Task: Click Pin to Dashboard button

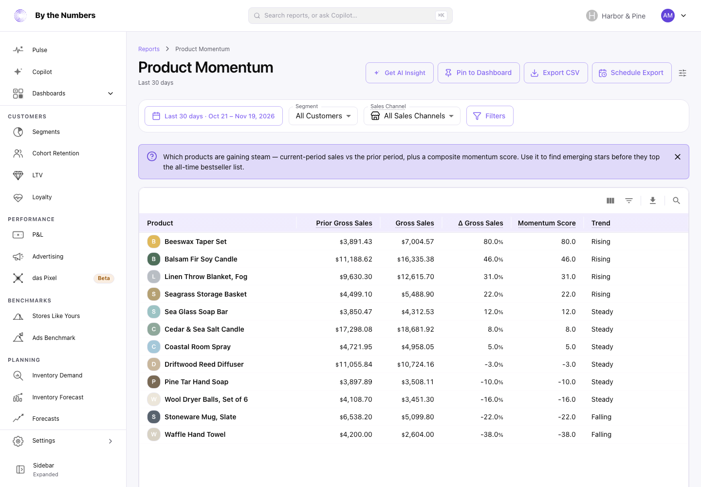Action: pyautogui.click(x=479, y=73)
